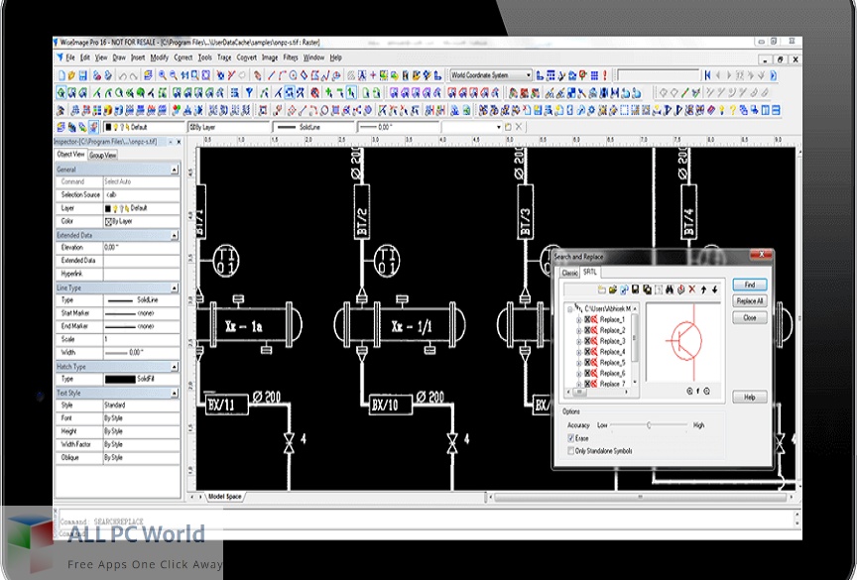Collapse the Extended Data section
The height and width of the screenshot is (580, 857).
tap(175, 235)
